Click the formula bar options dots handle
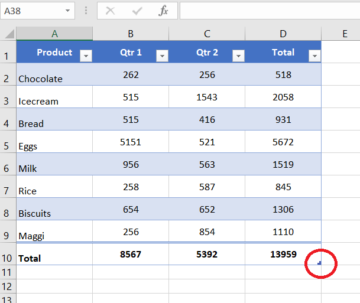Viewport: 360px width, 303px height. coord(86,11)
